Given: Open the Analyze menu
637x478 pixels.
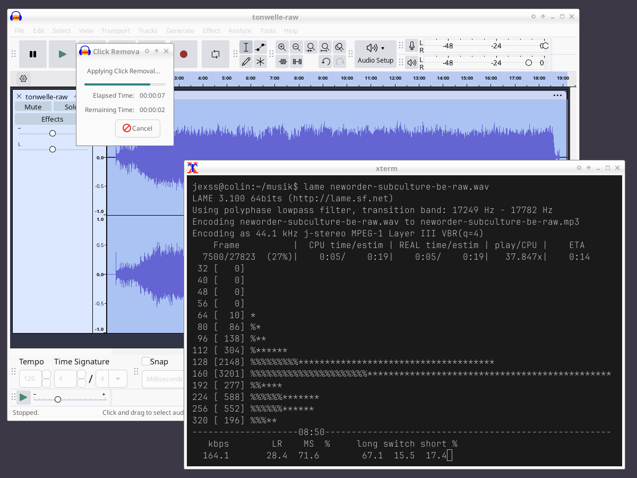Looking at the screenshot, I should 239,31.
